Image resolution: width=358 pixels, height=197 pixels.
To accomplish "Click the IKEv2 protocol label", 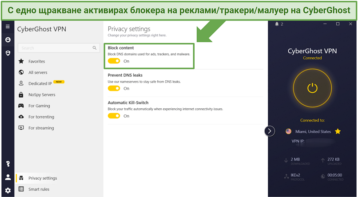I will click(x=295, y=175).
